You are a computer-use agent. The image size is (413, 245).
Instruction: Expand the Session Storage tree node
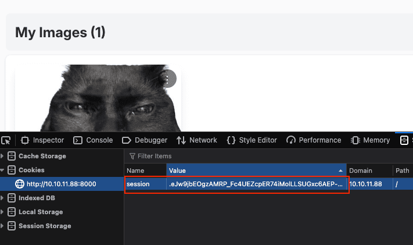[x=3, y=226]
